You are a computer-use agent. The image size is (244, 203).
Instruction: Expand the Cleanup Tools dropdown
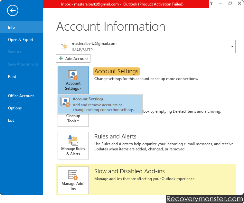[73, 120]
